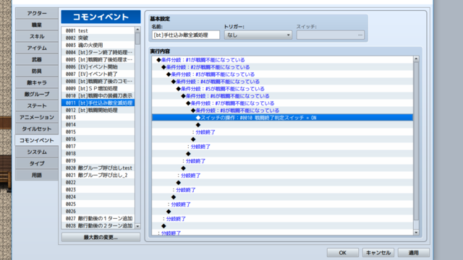Screen dimensions: 463x260
Task: Open the タイルセット tab
Action: point(37,129)
